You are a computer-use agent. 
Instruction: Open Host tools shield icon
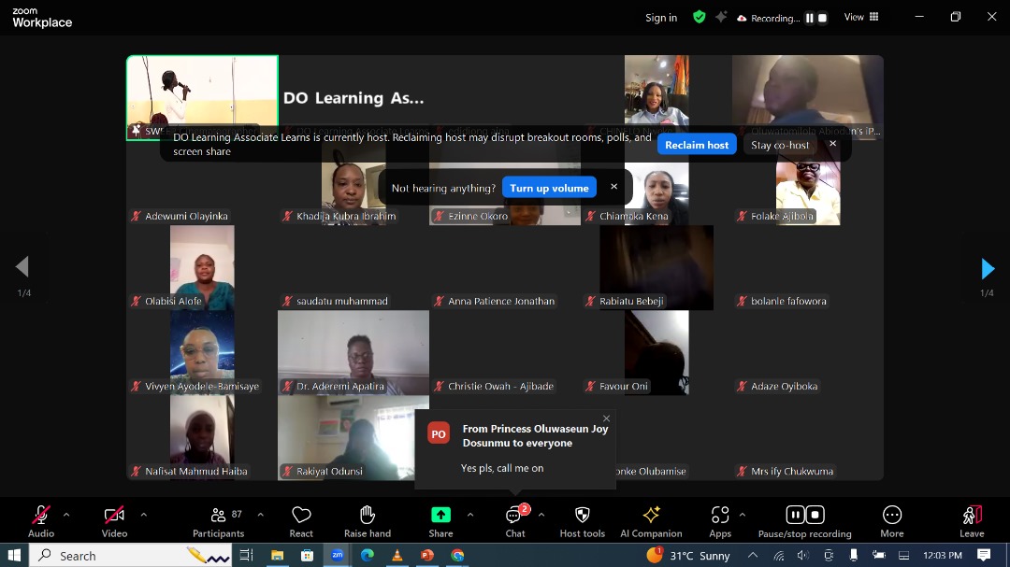point(582,516)
